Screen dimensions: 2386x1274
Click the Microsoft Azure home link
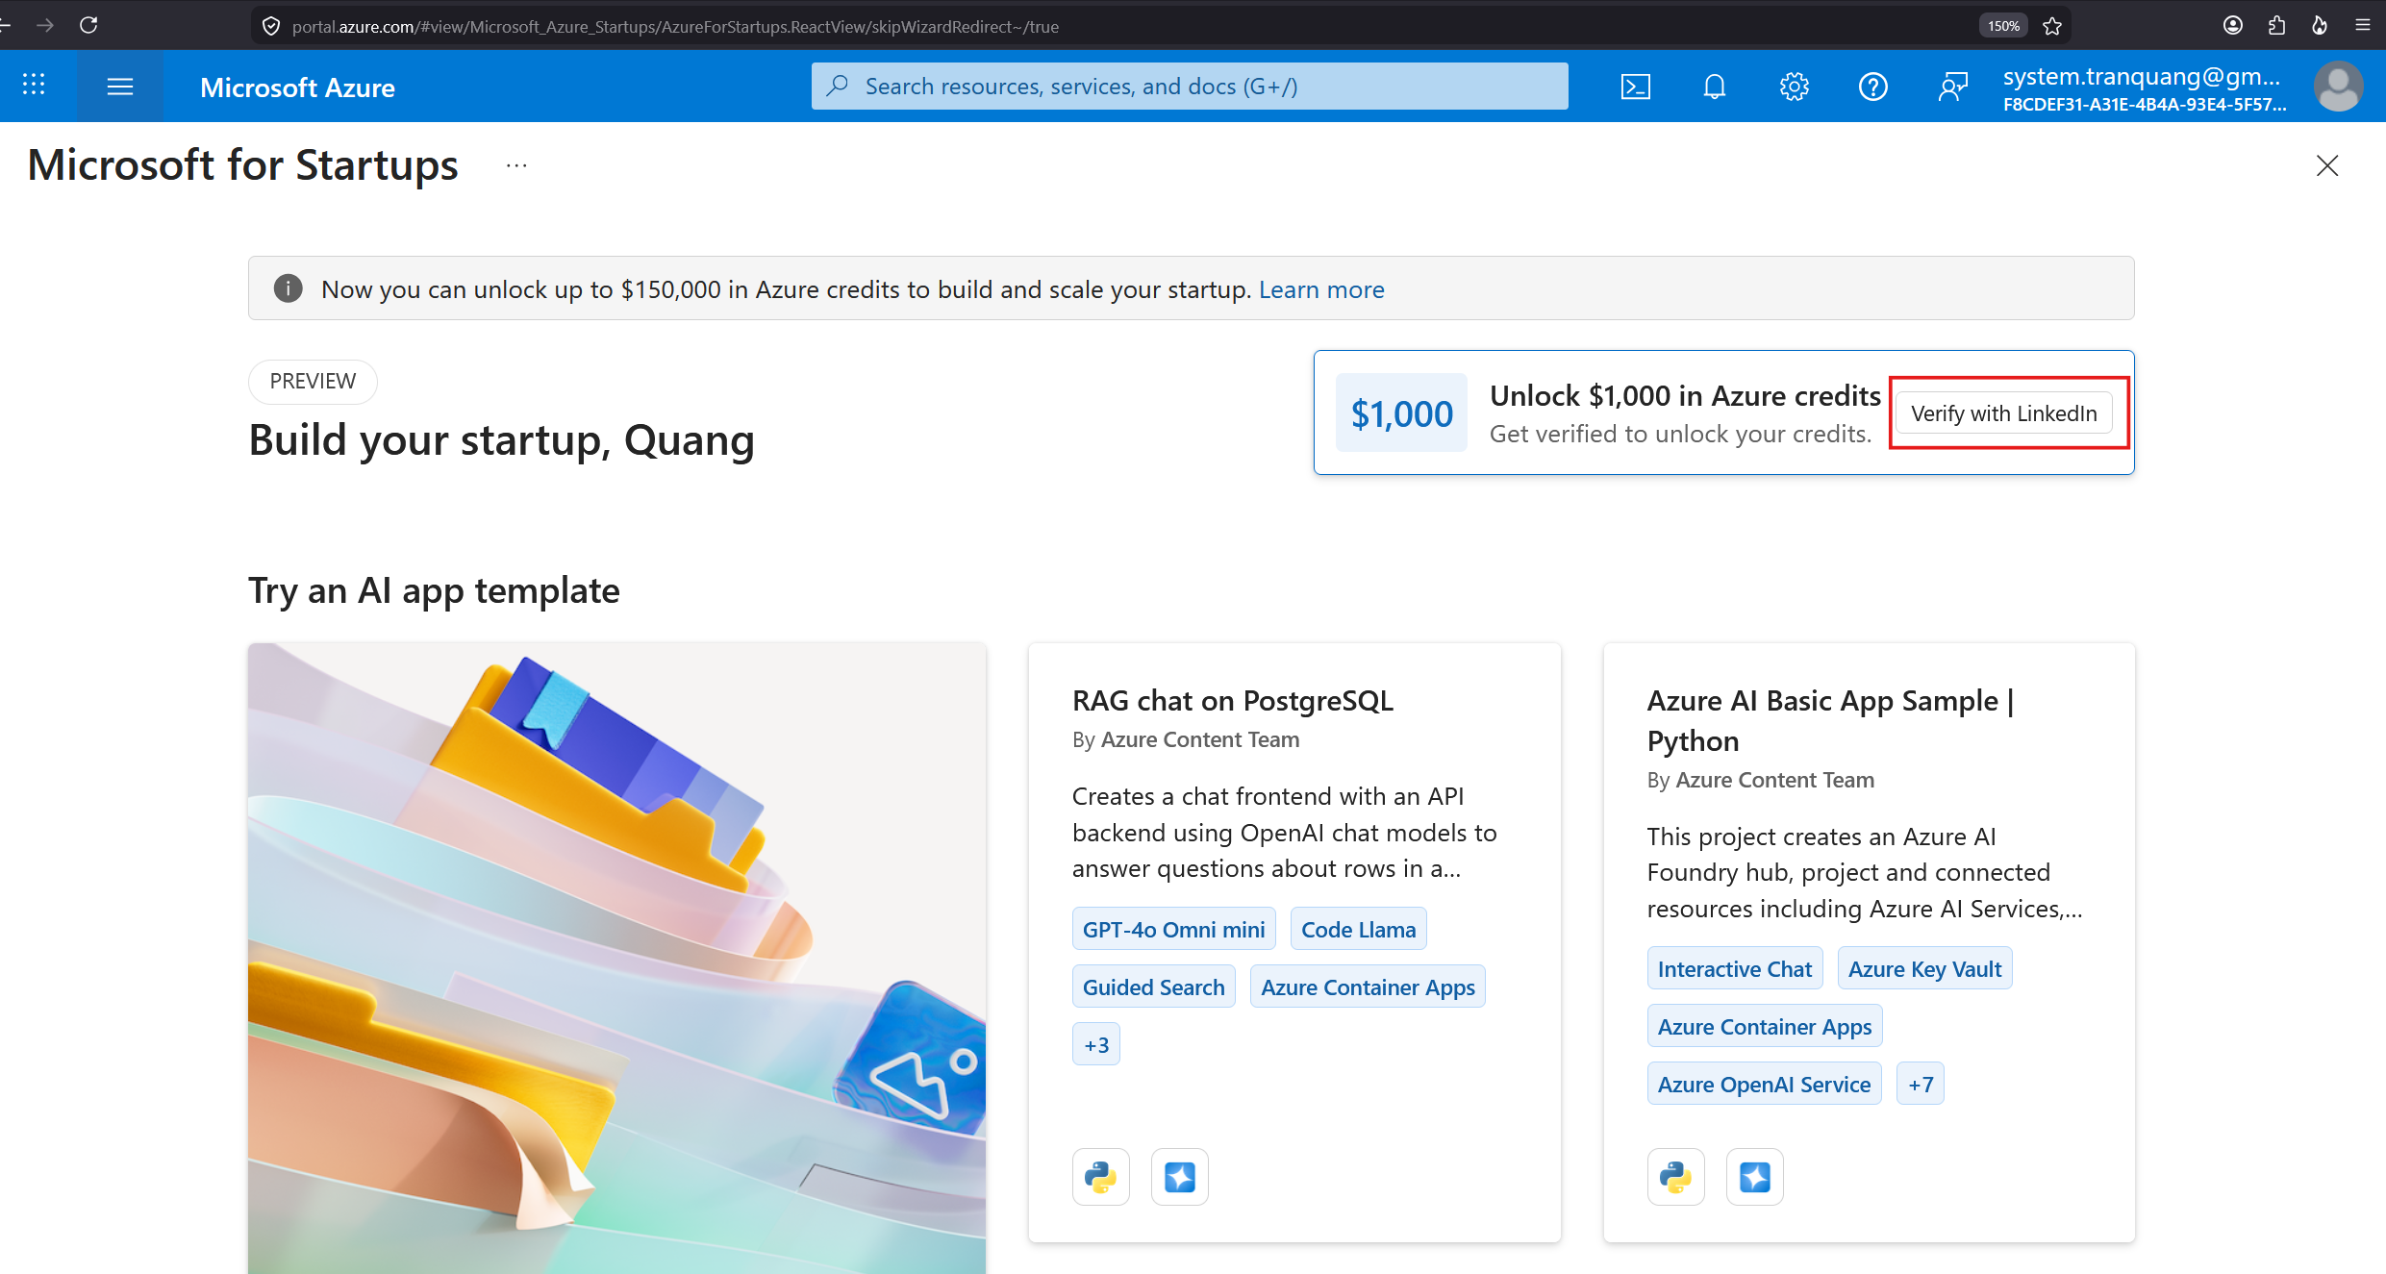tap(297, 87)
